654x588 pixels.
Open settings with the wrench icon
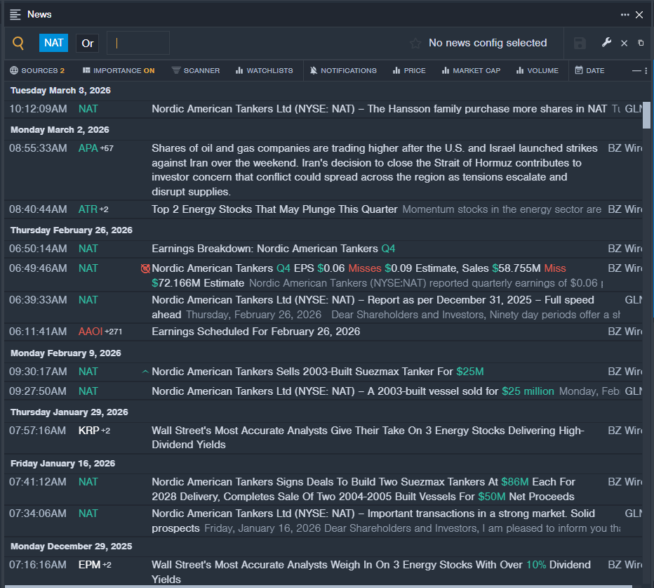(607, 43)
